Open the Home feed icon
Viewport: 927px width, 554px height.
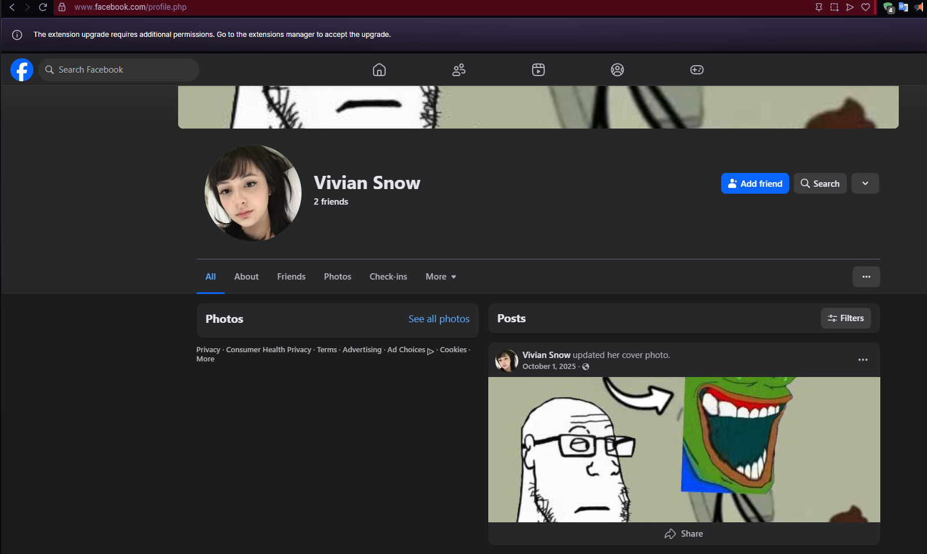pos(379,70)
